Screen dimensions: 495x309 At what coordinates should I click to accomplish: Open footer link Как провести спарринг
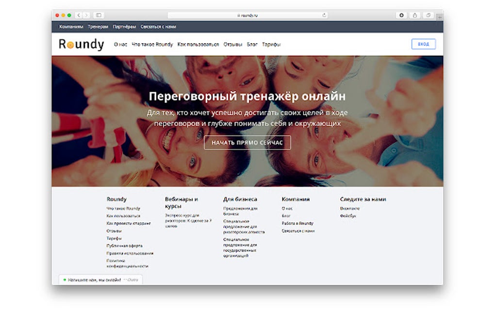click(129, 223)
